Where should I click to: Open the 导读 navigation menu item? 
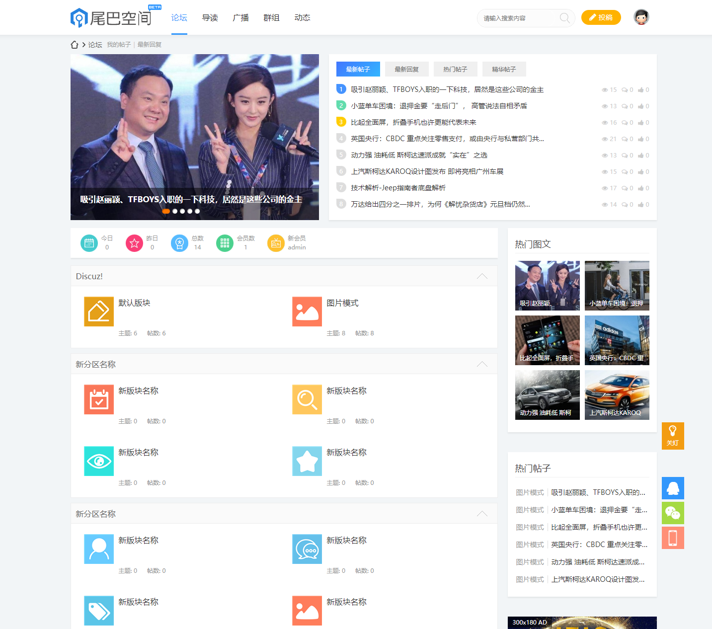pyautogui.click(x=210, y=18)
